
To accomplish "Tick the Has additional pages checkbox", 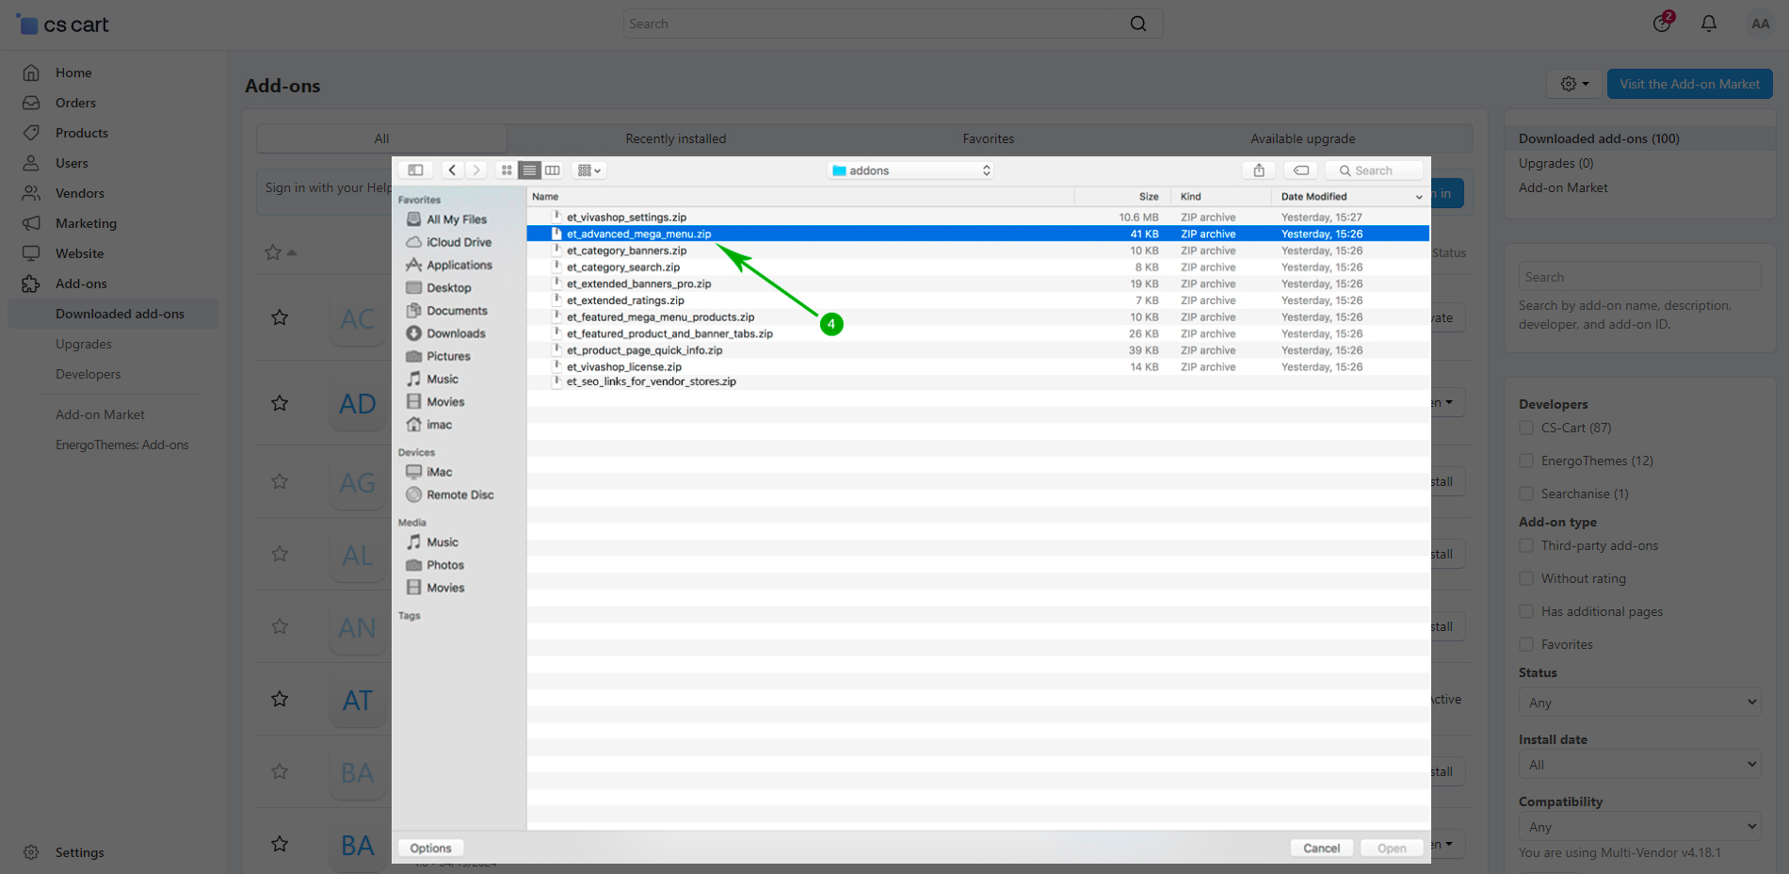I will click(1526, 611).
